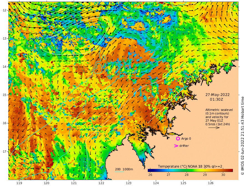This screenshot has height=188, width=244.
Task: Click the colorbar tick label '27'
Action: (168, 175)
